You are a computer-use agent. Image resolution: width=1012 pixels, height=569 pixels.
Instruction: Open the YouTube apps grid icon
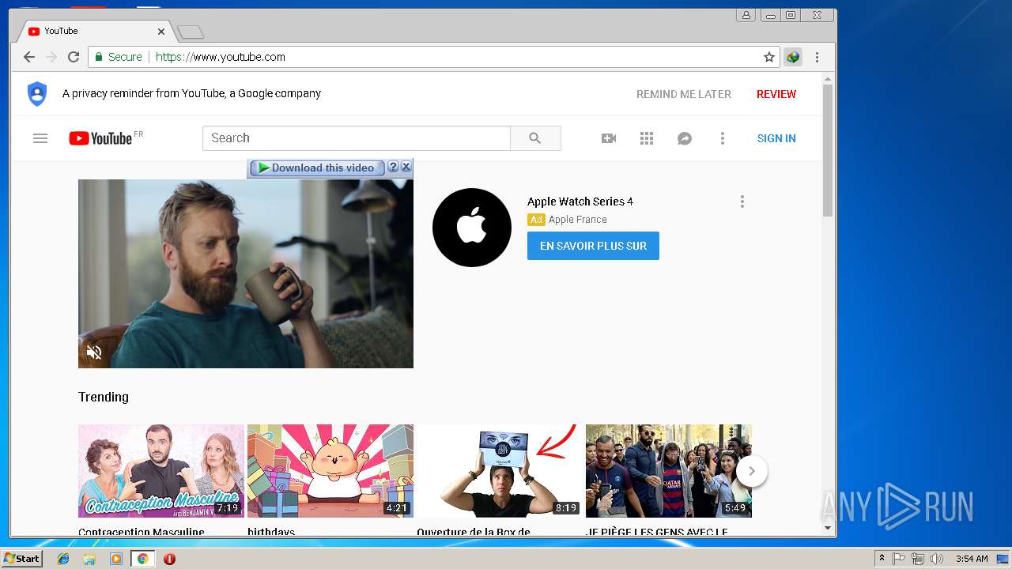click(x=647, y=138)
